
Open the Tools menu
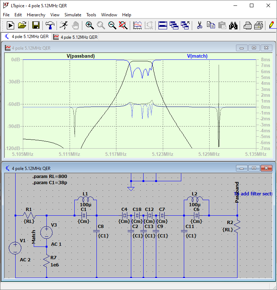91,15
